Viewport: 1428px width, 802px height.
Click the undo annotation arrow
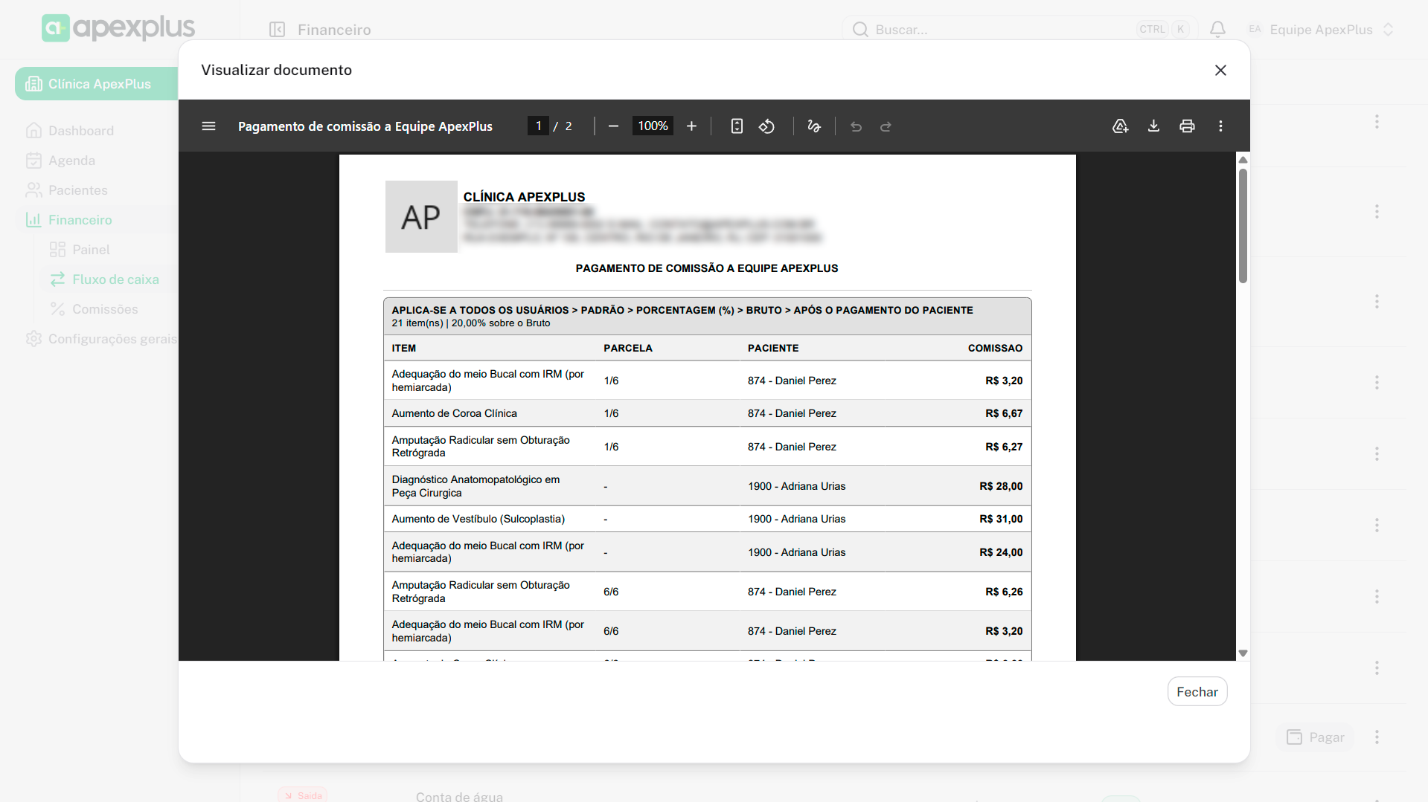pos(856,126)
